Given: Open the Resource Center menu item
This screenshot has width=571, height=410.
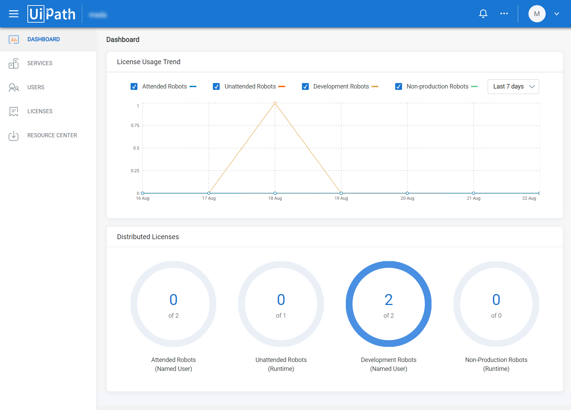Looking at the screenshot, I should pyautogui.click(x=52, y=136).
